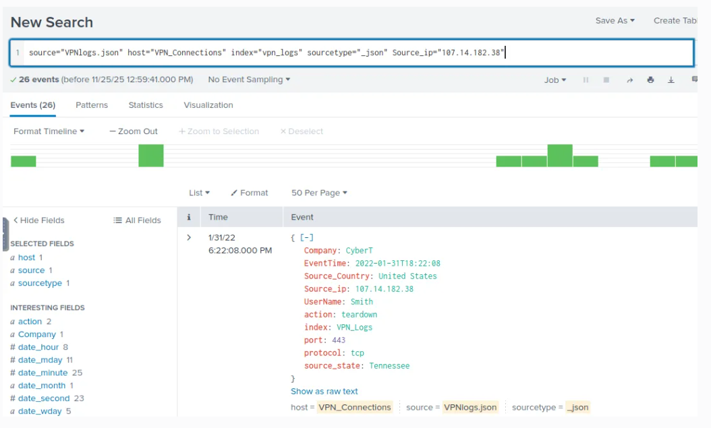Screen dimensions: 711x428
Task: Open the date_month field
Action: (x=42, y=386)
